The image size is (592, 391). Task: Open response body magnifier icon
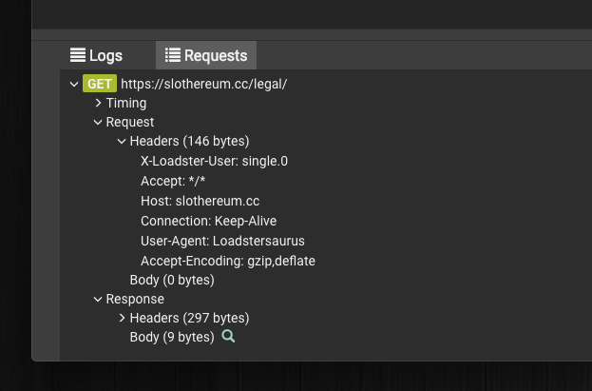pyautogui.click(x=228, y=336)
